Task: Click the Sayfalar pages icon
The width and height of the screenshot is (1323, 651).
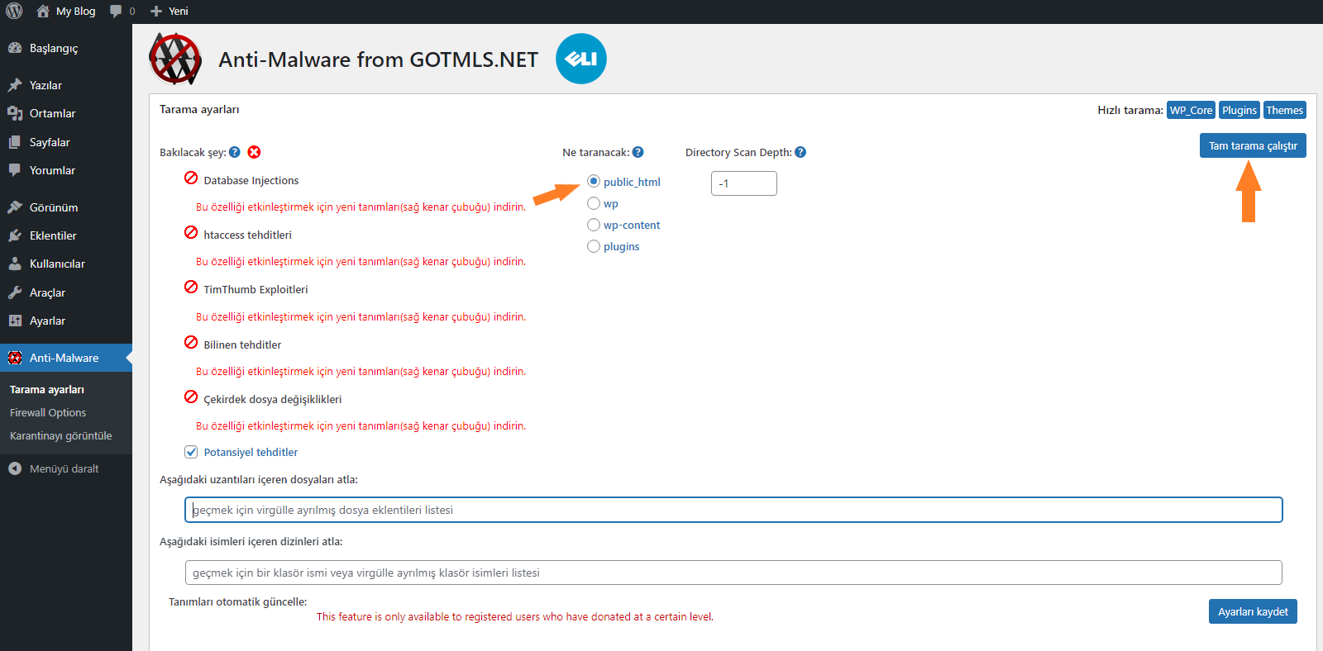Action: pyautogui.click(x=15, y=142)
